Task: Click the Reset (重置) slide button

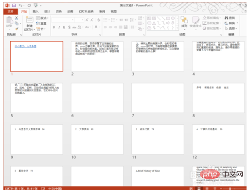Action: pos(41,23)
